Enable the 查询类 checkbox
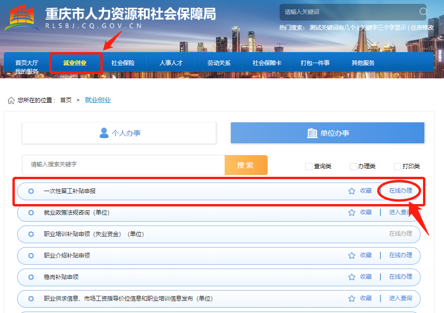The width and height of the screenshot is (444, 313). [x=309, y=166]
